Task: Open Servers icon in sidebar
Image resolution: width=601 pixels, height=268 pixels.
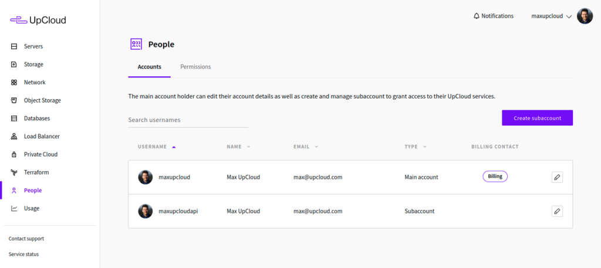Action: click(x=14, y=46)
